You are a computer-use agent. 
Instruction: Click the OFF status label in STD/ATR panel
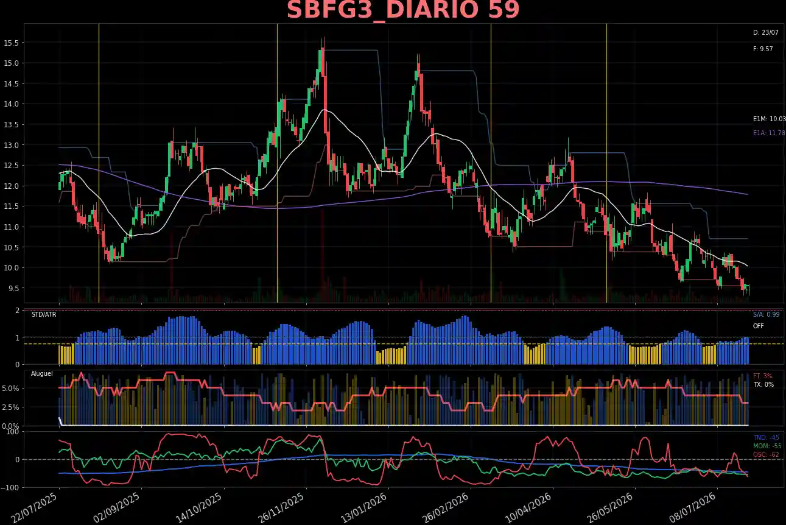pyautogui.click(x=759, y=326)
